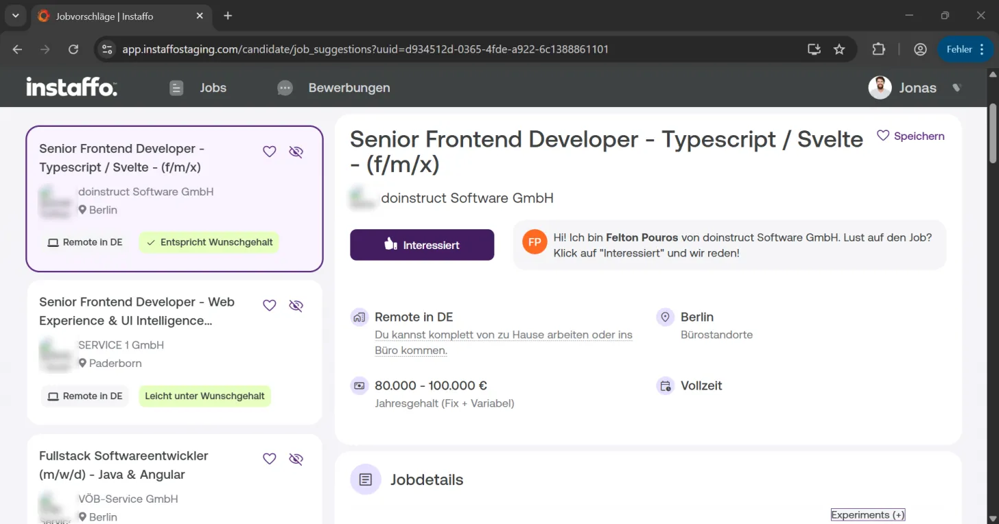Click the Leicht unter Wunschgehalt tag
The height and width of the screenshot is (524, 999).
click(x=204, y=396)
